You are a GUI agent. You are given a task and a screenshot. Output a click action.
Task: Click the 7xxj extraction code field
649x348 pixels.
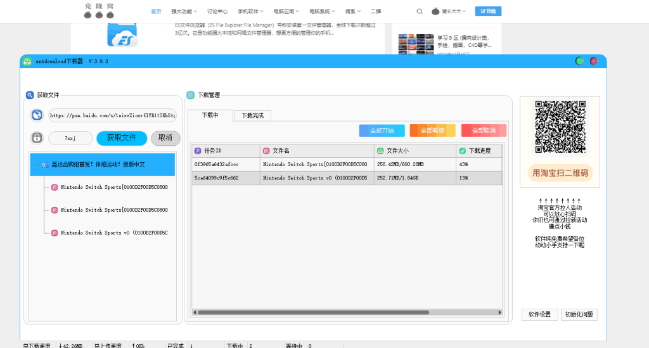(x=70, y=138)
